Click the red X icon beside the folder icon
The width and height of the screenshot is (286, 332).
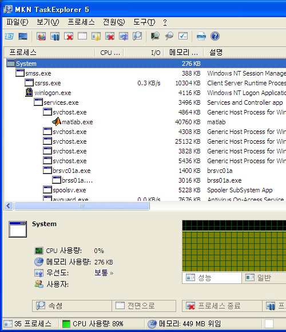tap(110, 36)
